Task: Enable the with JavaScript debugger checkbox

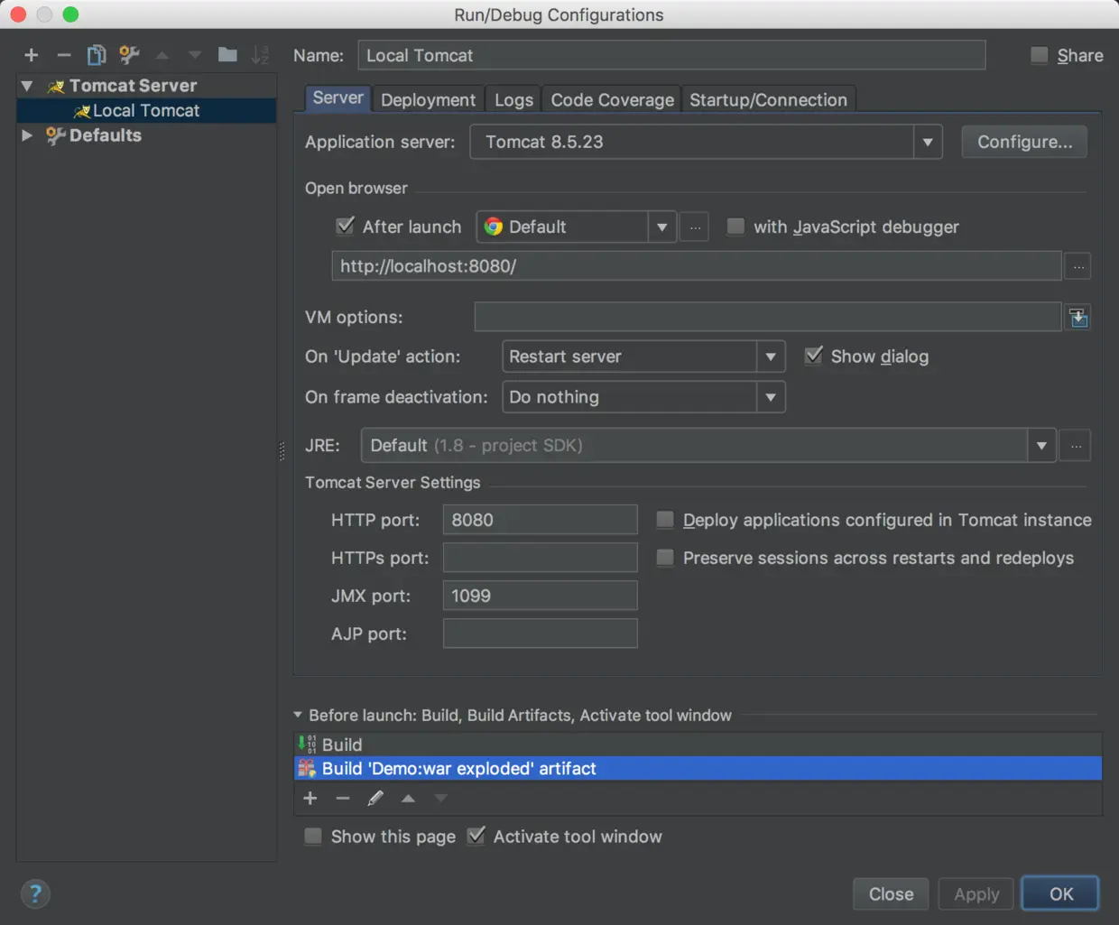Action: pyautogui.click(x=735, y=227)
